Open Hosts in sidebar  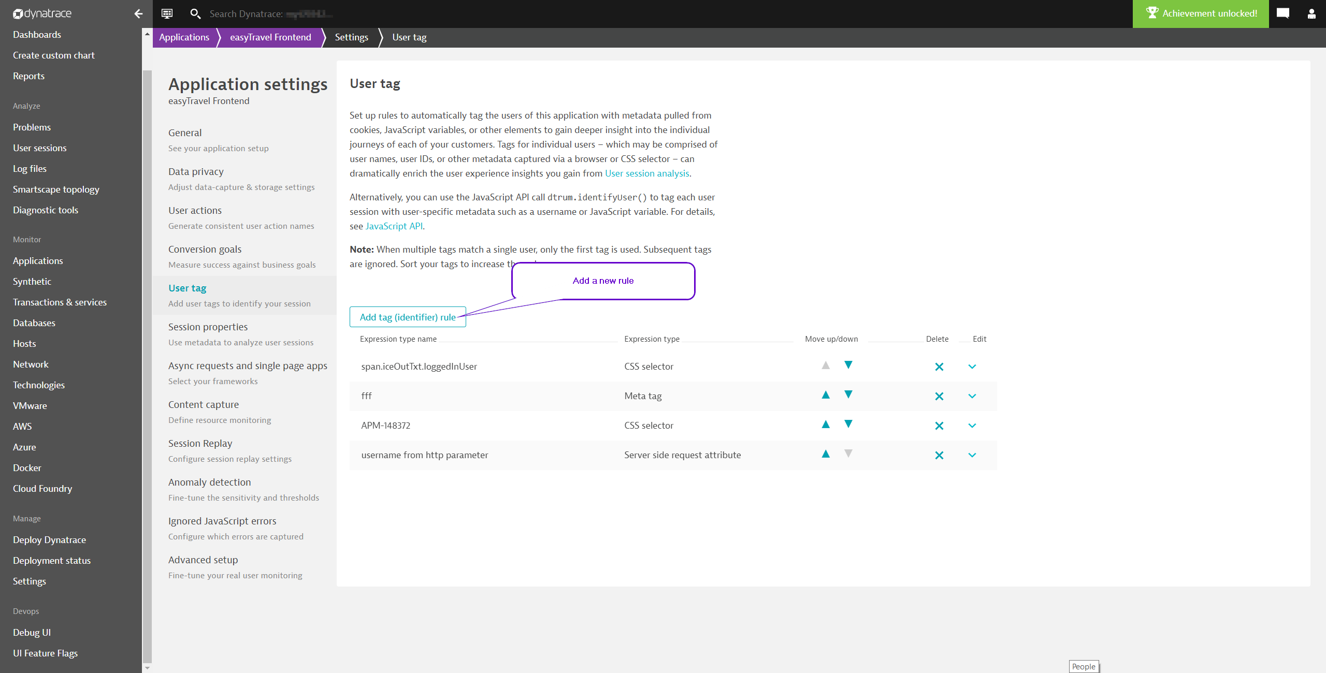pos(24,344)
